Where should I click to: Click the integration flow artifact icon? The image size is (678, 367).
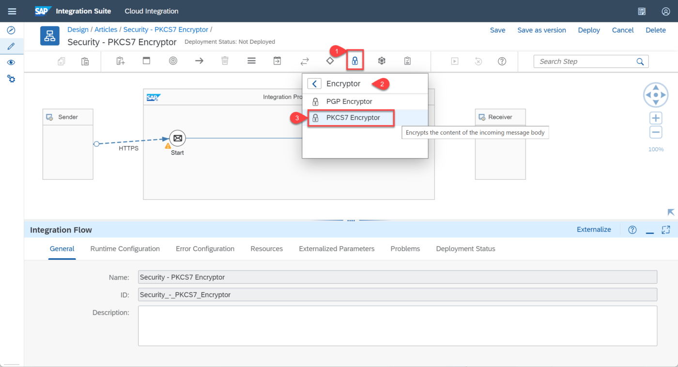tap(50, 36)
